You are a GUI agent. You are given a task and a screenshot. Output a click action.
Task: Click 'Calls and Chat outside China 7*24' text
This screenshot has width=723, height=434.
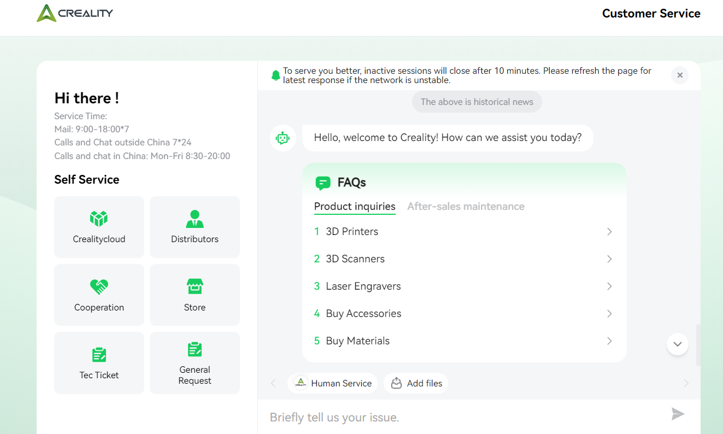tap(123, 142)
